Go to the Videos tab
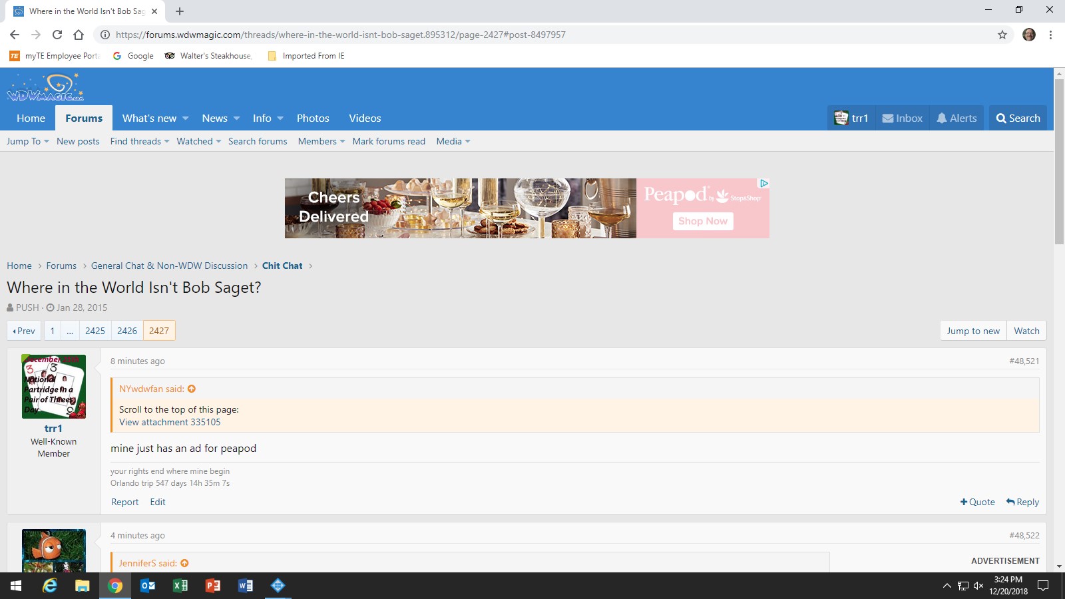The image size is (1065, 599). [x=365, y=118]
